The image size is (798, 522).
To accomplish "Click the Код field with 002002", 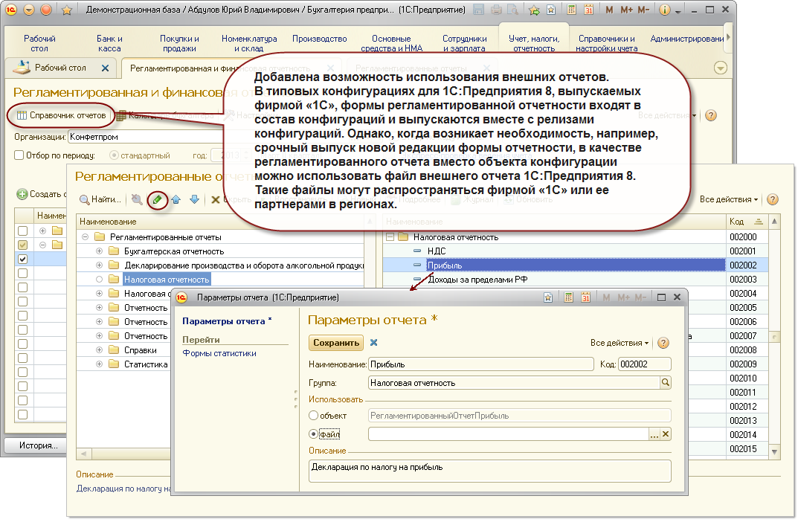I will [645, 364].
